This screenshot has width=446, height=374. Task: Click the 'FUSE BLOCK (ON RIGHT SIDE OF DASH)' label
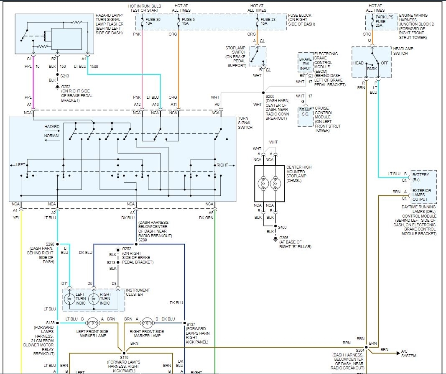tap(301, 20)
